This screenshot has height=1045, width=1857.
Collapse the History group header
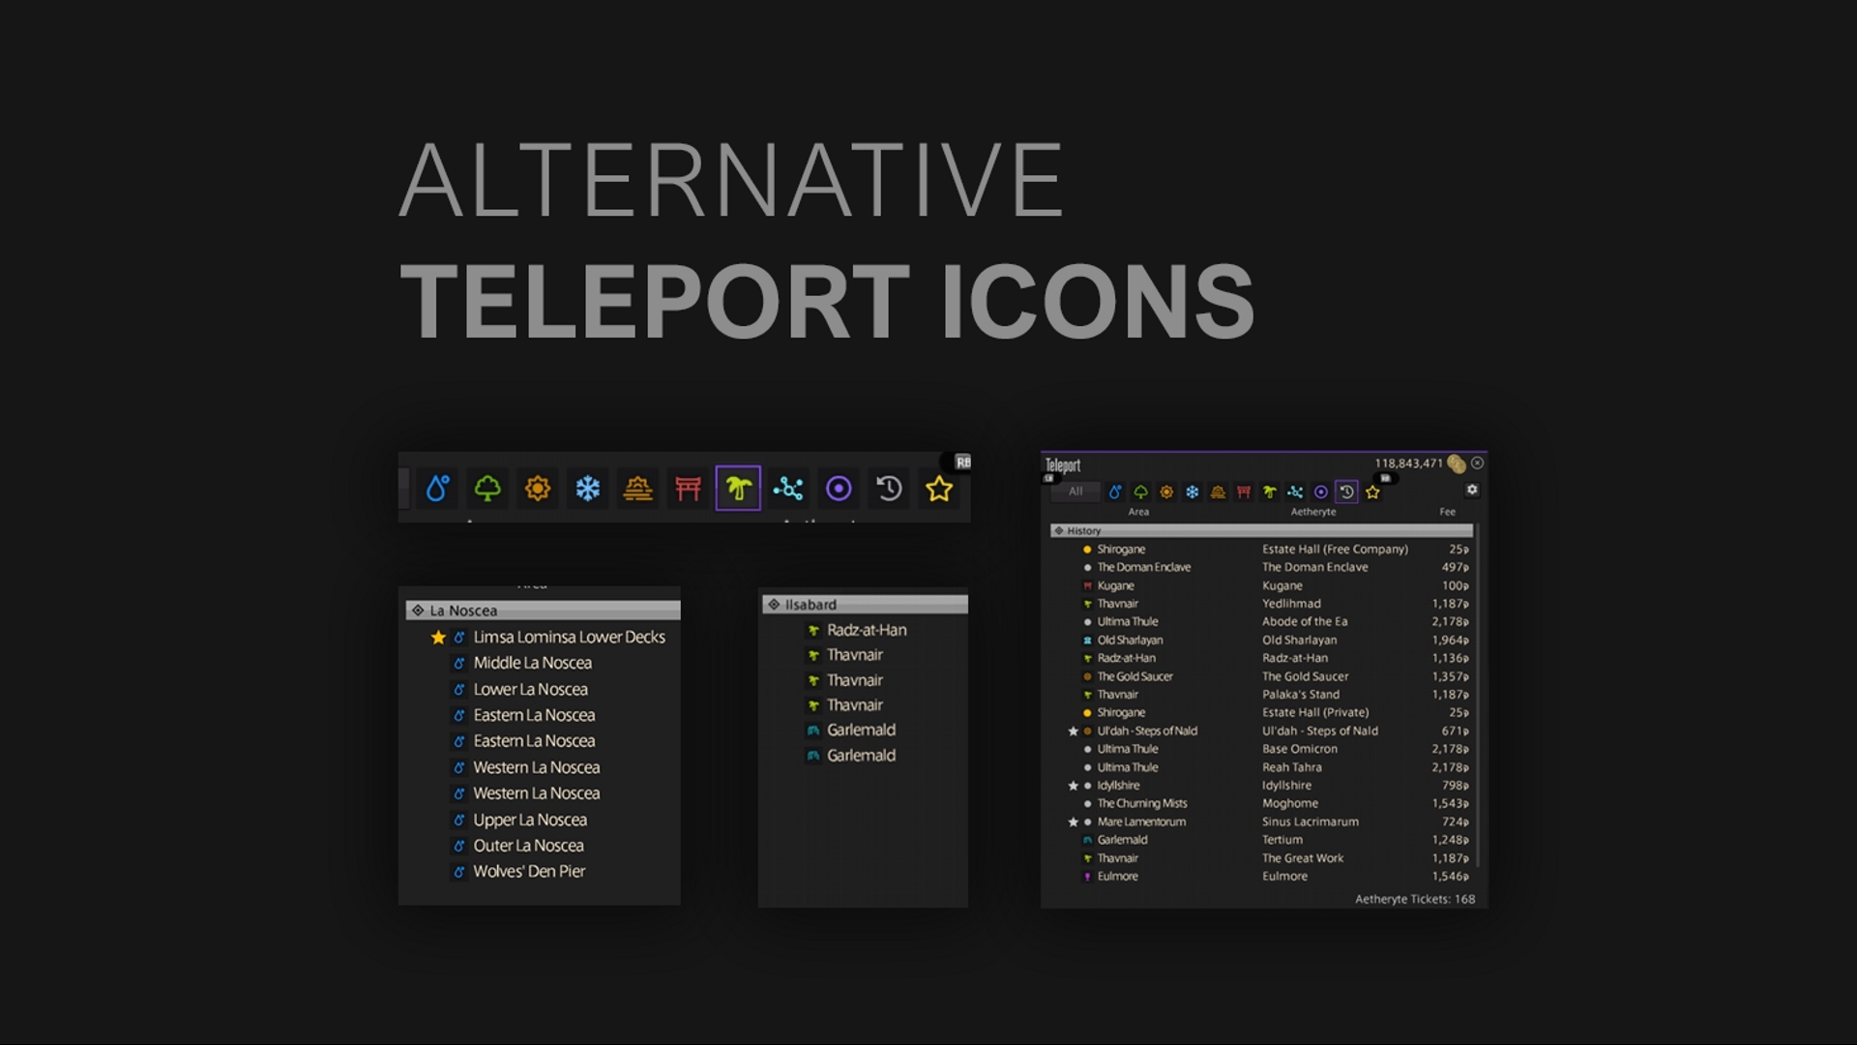click(1261, 530)
